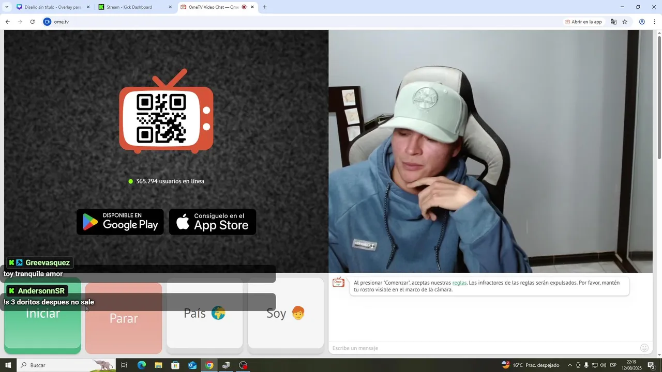Close the OmeTV Video Chat tab

click(x=252, y=7)
